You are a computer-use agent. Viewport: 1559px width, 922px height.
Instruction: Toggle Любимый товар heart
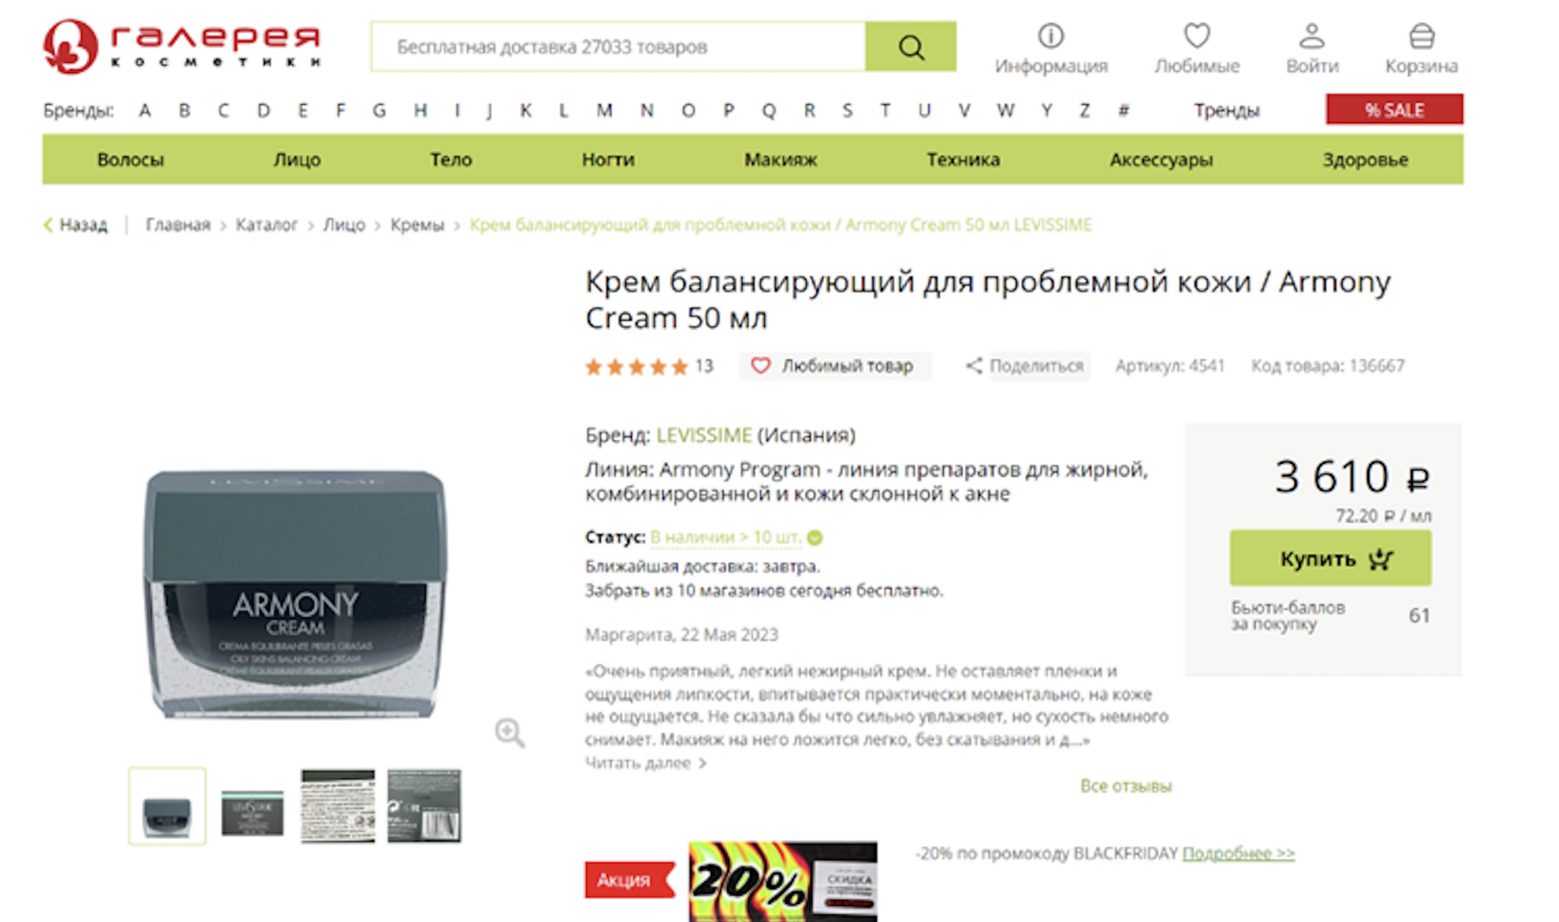click(x=760, y=366)
